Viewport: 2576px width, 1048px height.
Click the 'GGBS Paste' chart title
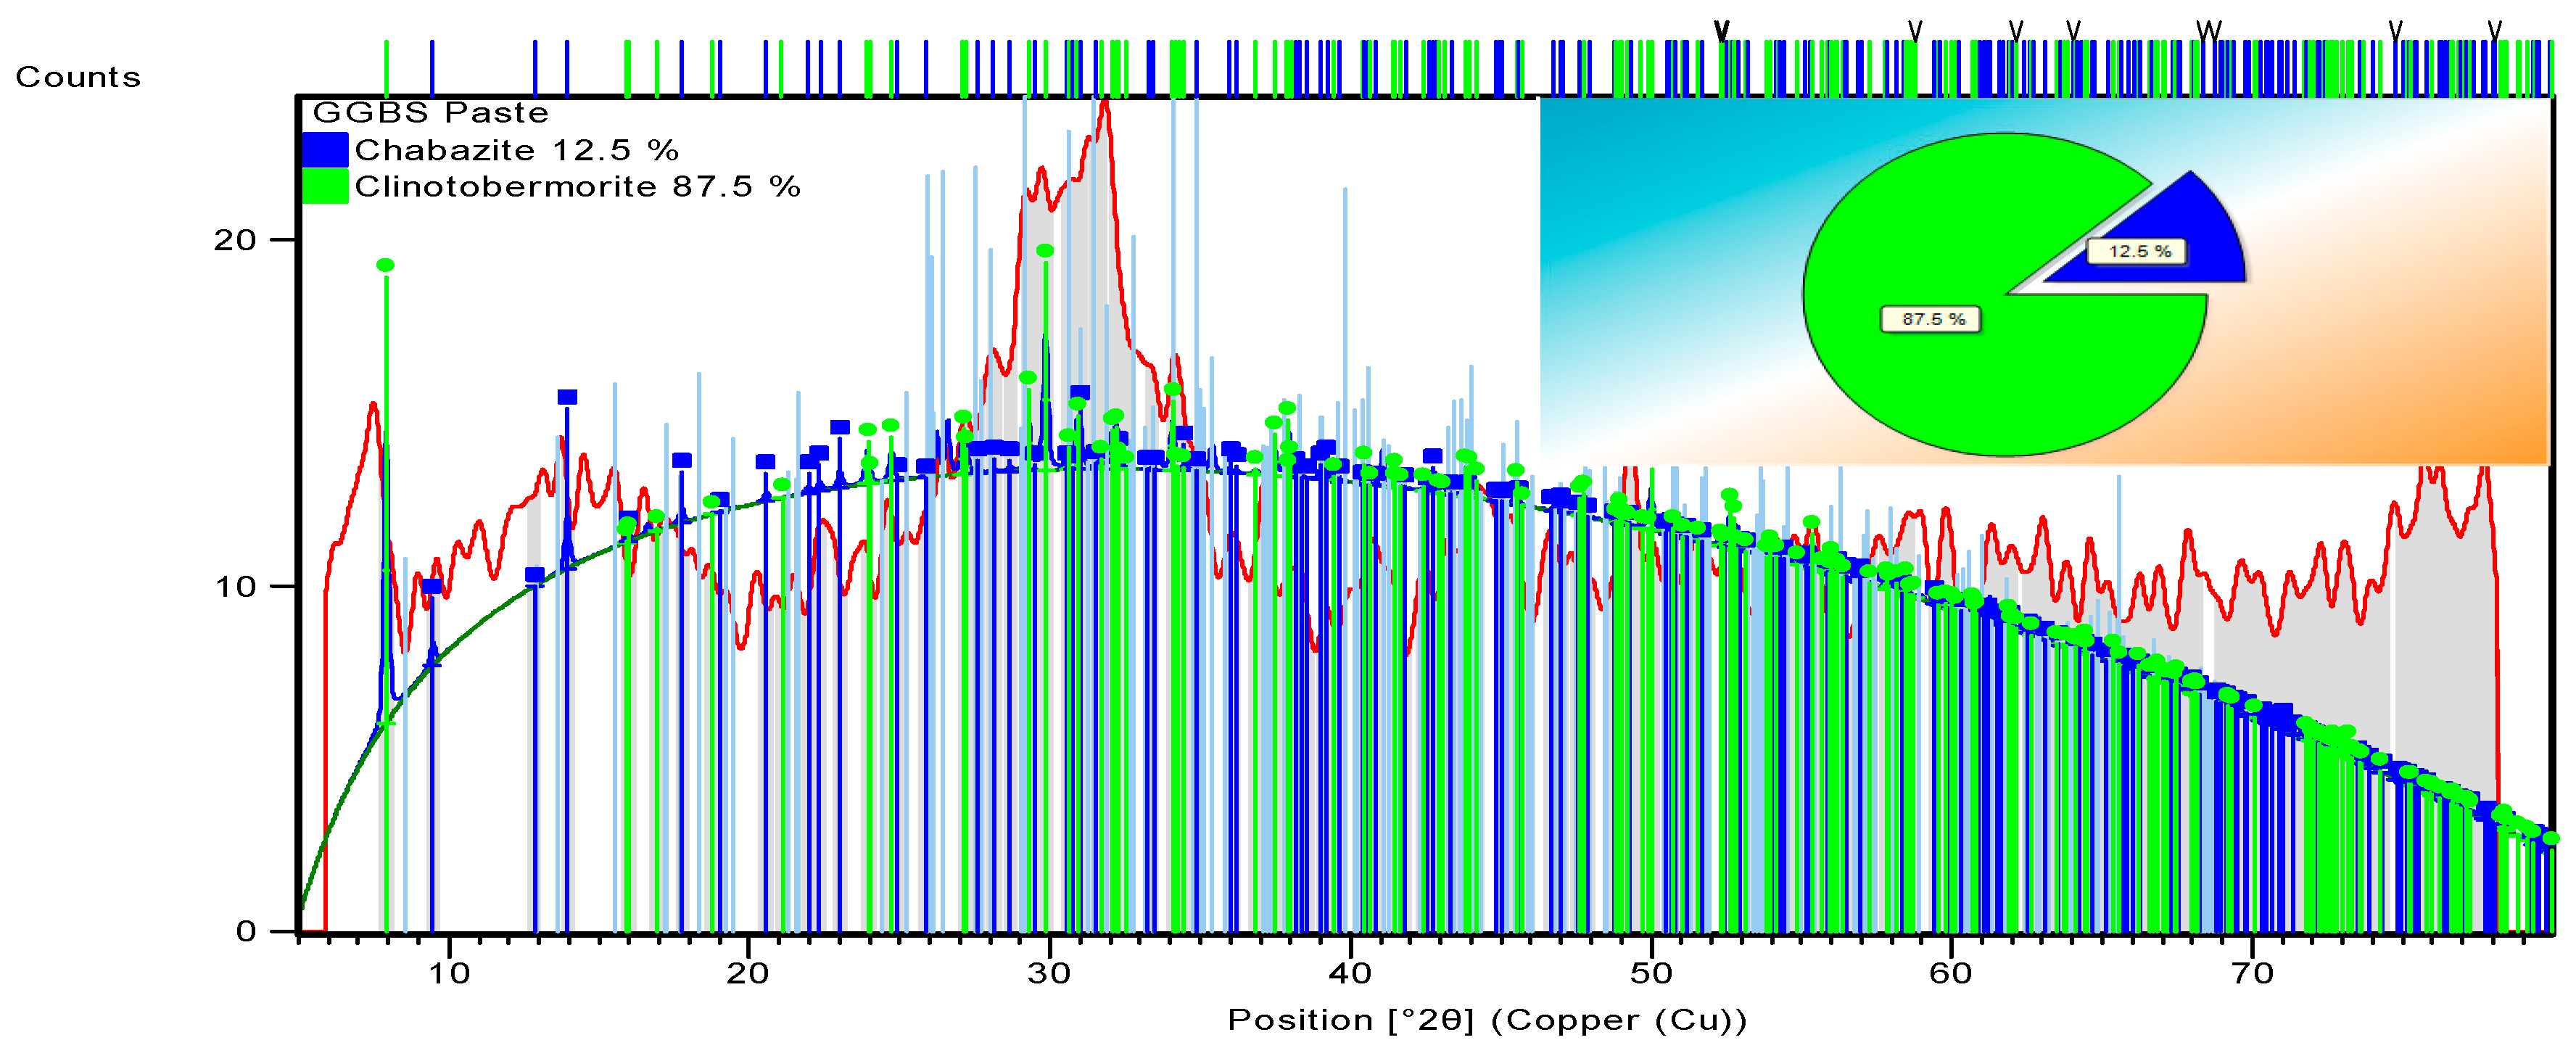click(431, 112)
